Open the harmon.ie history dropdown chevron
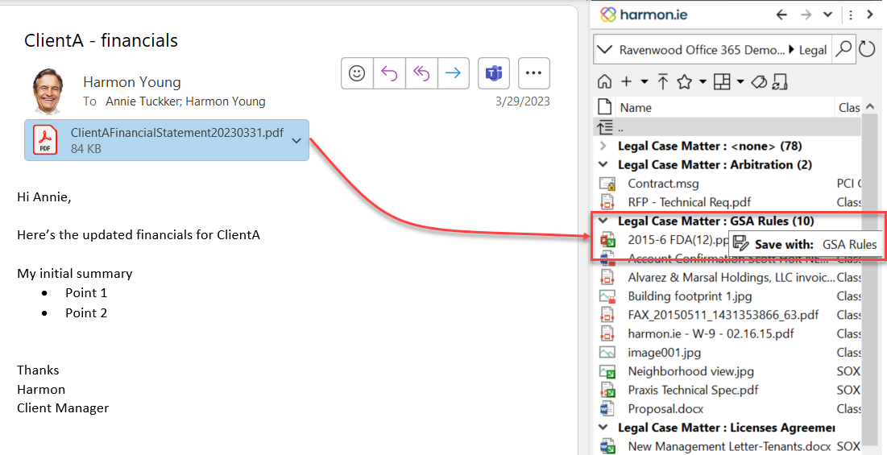 point(827,14)
